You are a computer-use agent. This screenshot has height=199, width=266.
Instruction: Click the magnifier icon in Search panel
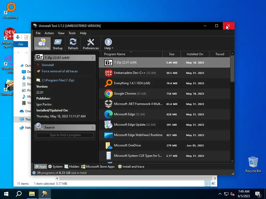click(39, 126)
